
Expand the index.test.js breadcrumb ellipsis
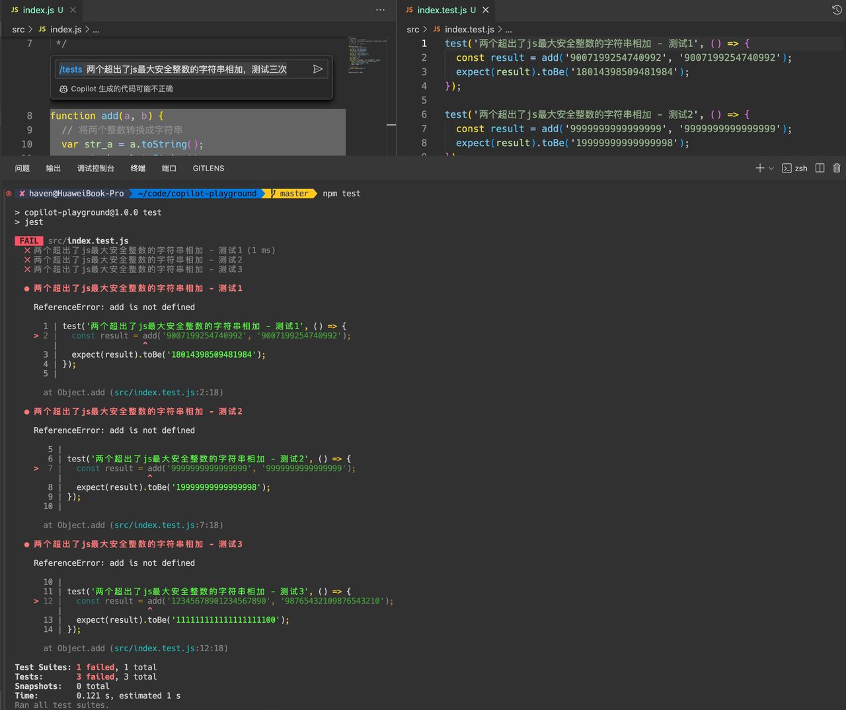click(x=509, y=30)
